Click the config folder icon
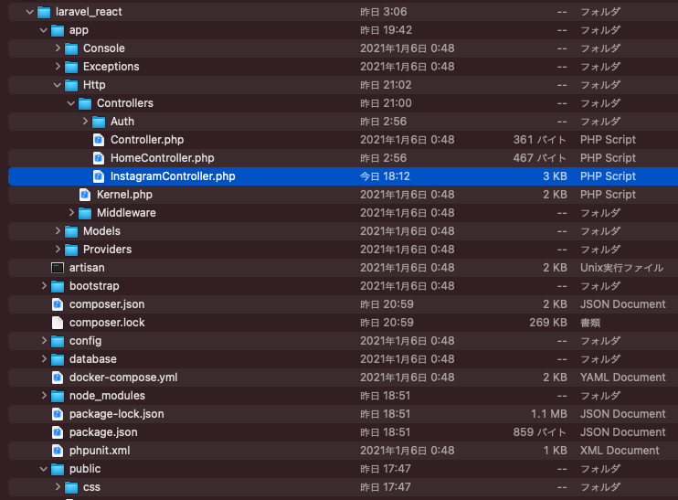 58,341
